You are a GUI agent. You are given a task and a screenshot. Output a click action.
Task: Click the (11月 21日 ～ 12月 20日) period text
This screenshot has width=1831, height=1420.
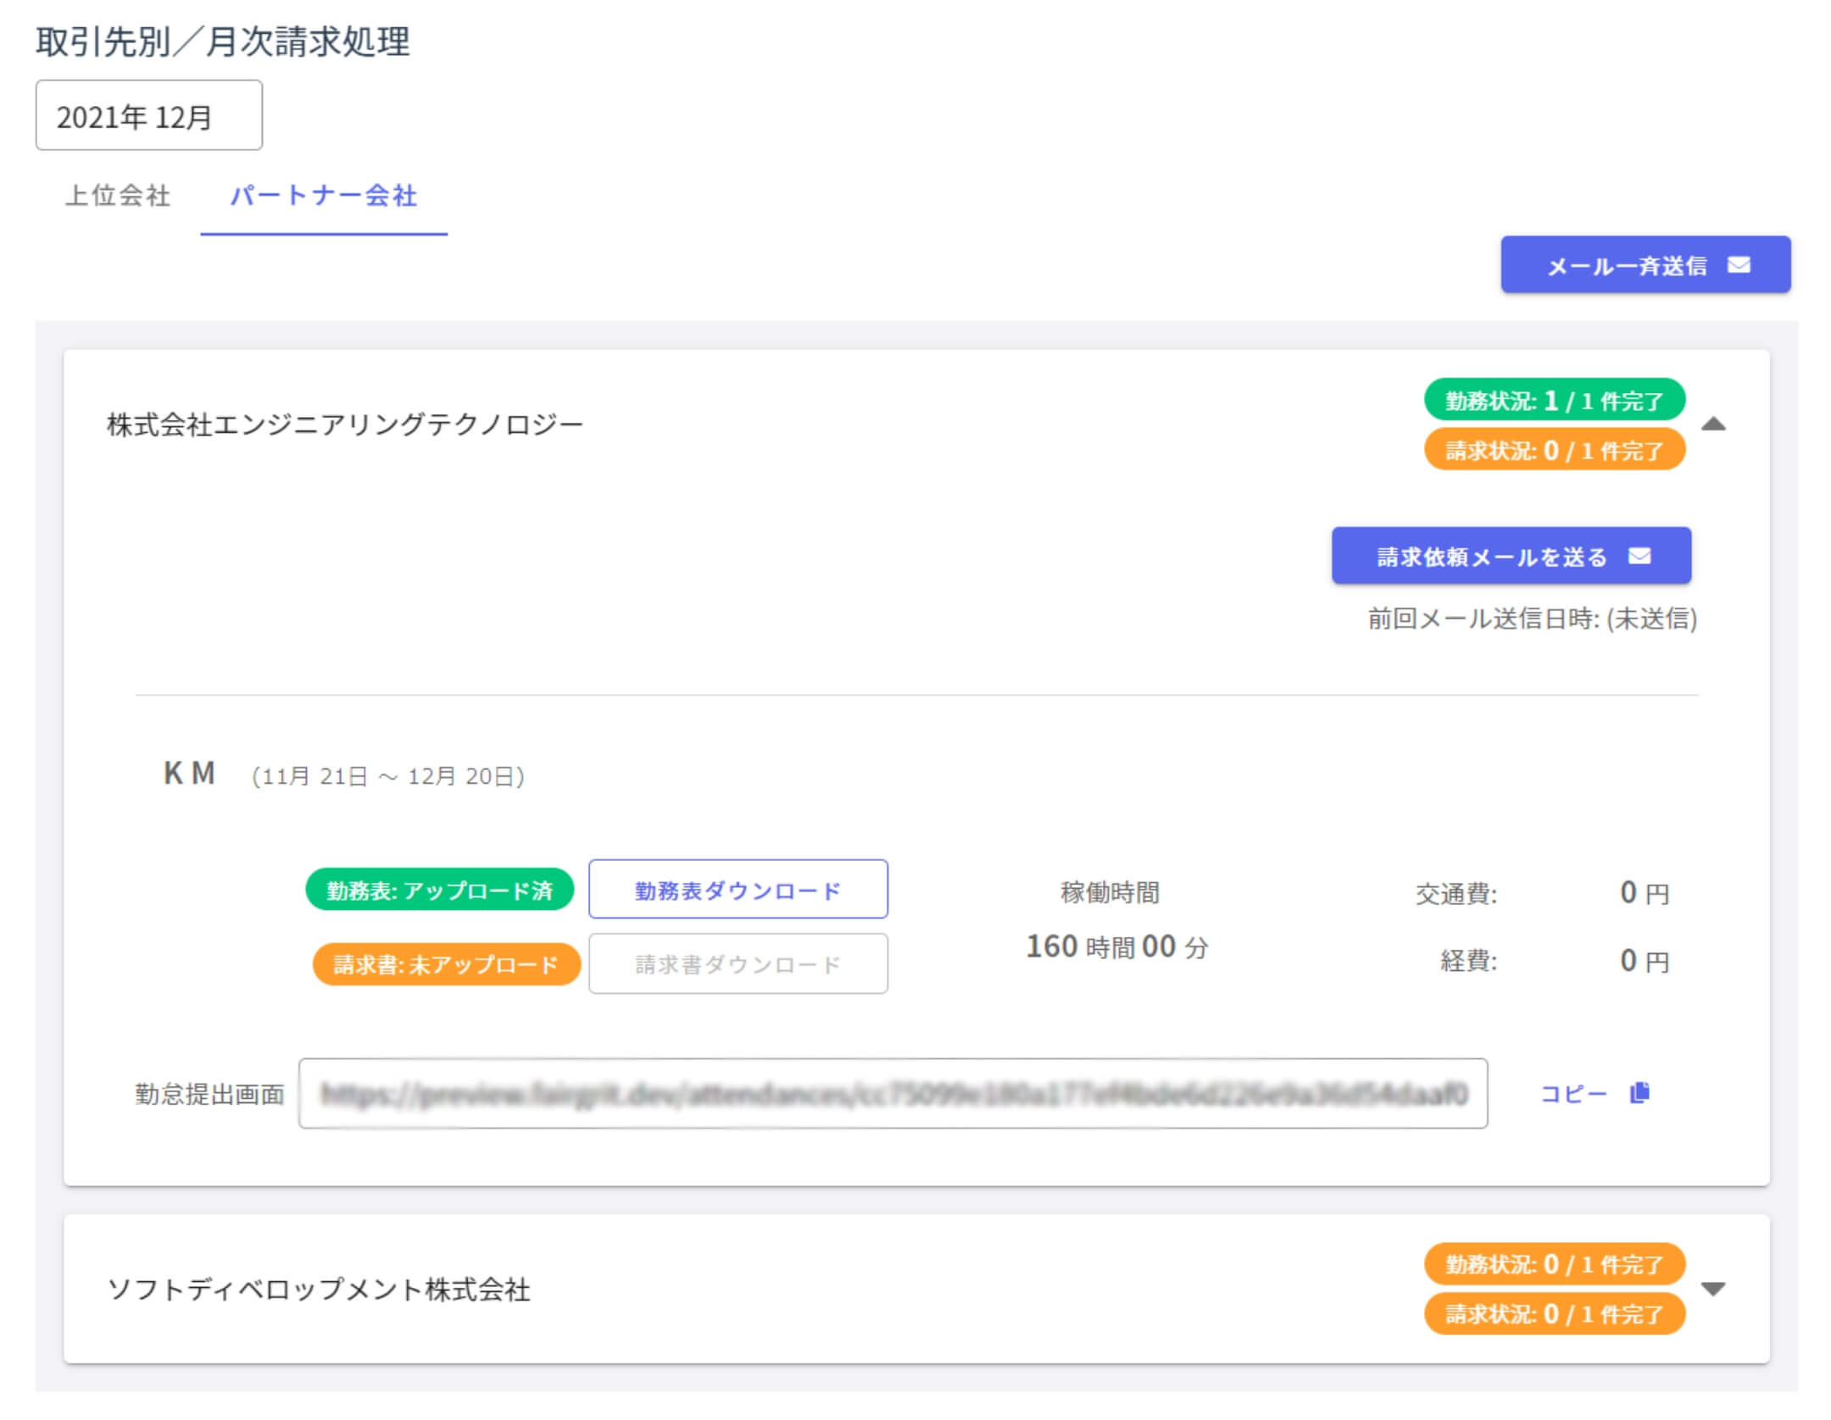click(387, 776)
